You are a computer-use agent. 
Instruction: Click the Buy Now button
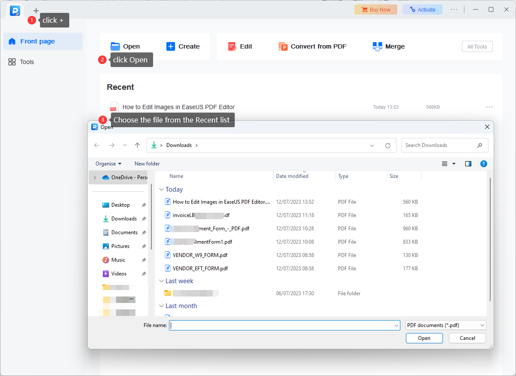pyautogui.click(x=376, y=9)
